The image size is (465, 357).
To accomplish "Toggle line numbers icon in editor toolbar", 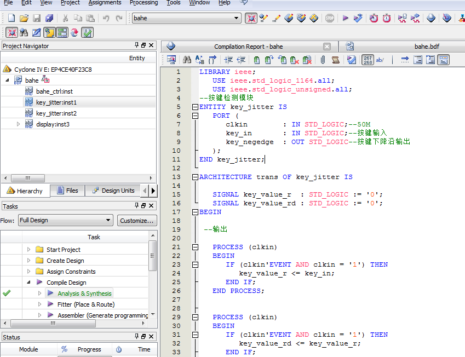I will click(368, 60).
